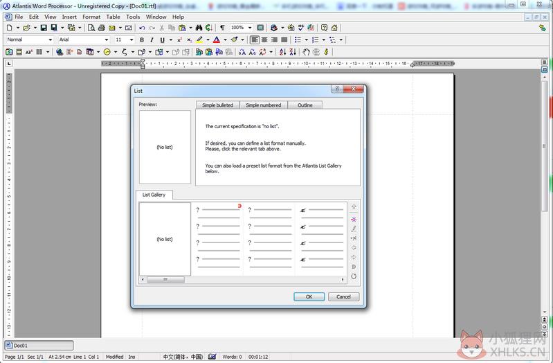
Task: Select the gallery list with red D mark
Action: tap(217, 238)
